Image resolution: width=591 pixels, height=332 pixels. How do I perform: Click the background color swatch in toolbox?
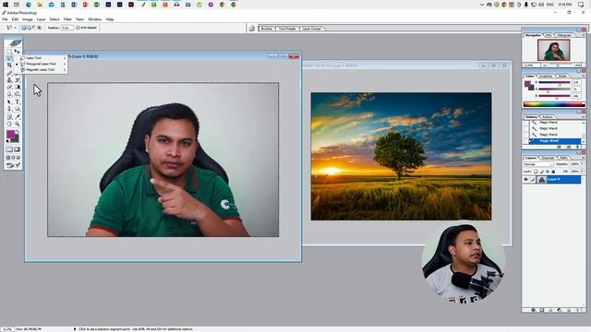point(17,139)
